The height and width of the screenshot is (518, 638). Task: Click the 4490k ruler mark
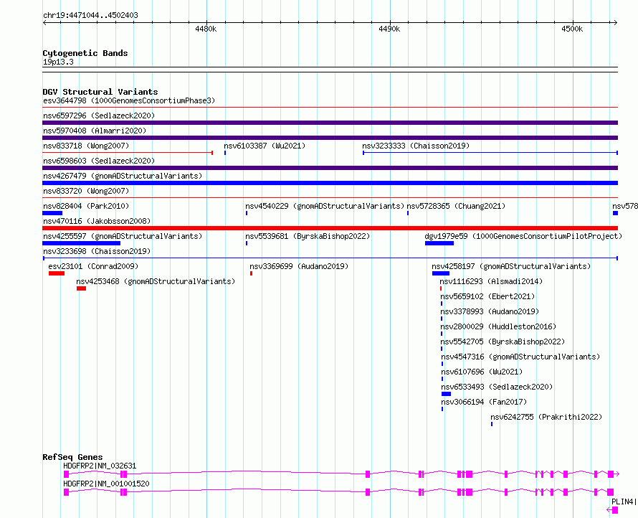click(389, 29)
